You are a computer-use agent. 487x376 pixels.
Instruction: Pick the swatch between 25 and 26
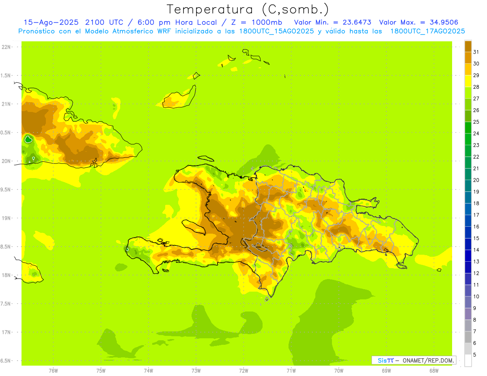coord(468,116)
